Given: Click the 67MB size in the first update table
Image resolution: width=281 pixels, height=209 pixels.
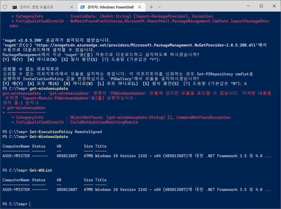Looking at the screenshot, I should point(88,156).
